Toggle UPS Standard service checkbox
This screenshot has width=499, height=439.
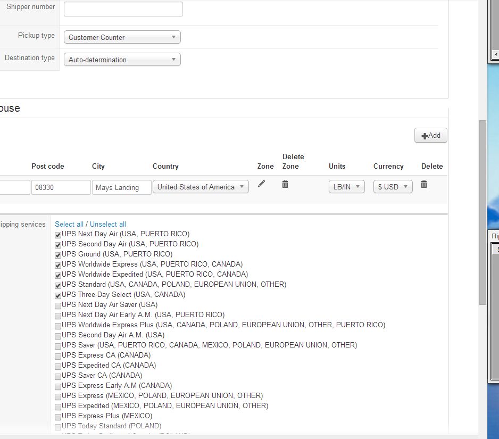click(x=58, y=286)
